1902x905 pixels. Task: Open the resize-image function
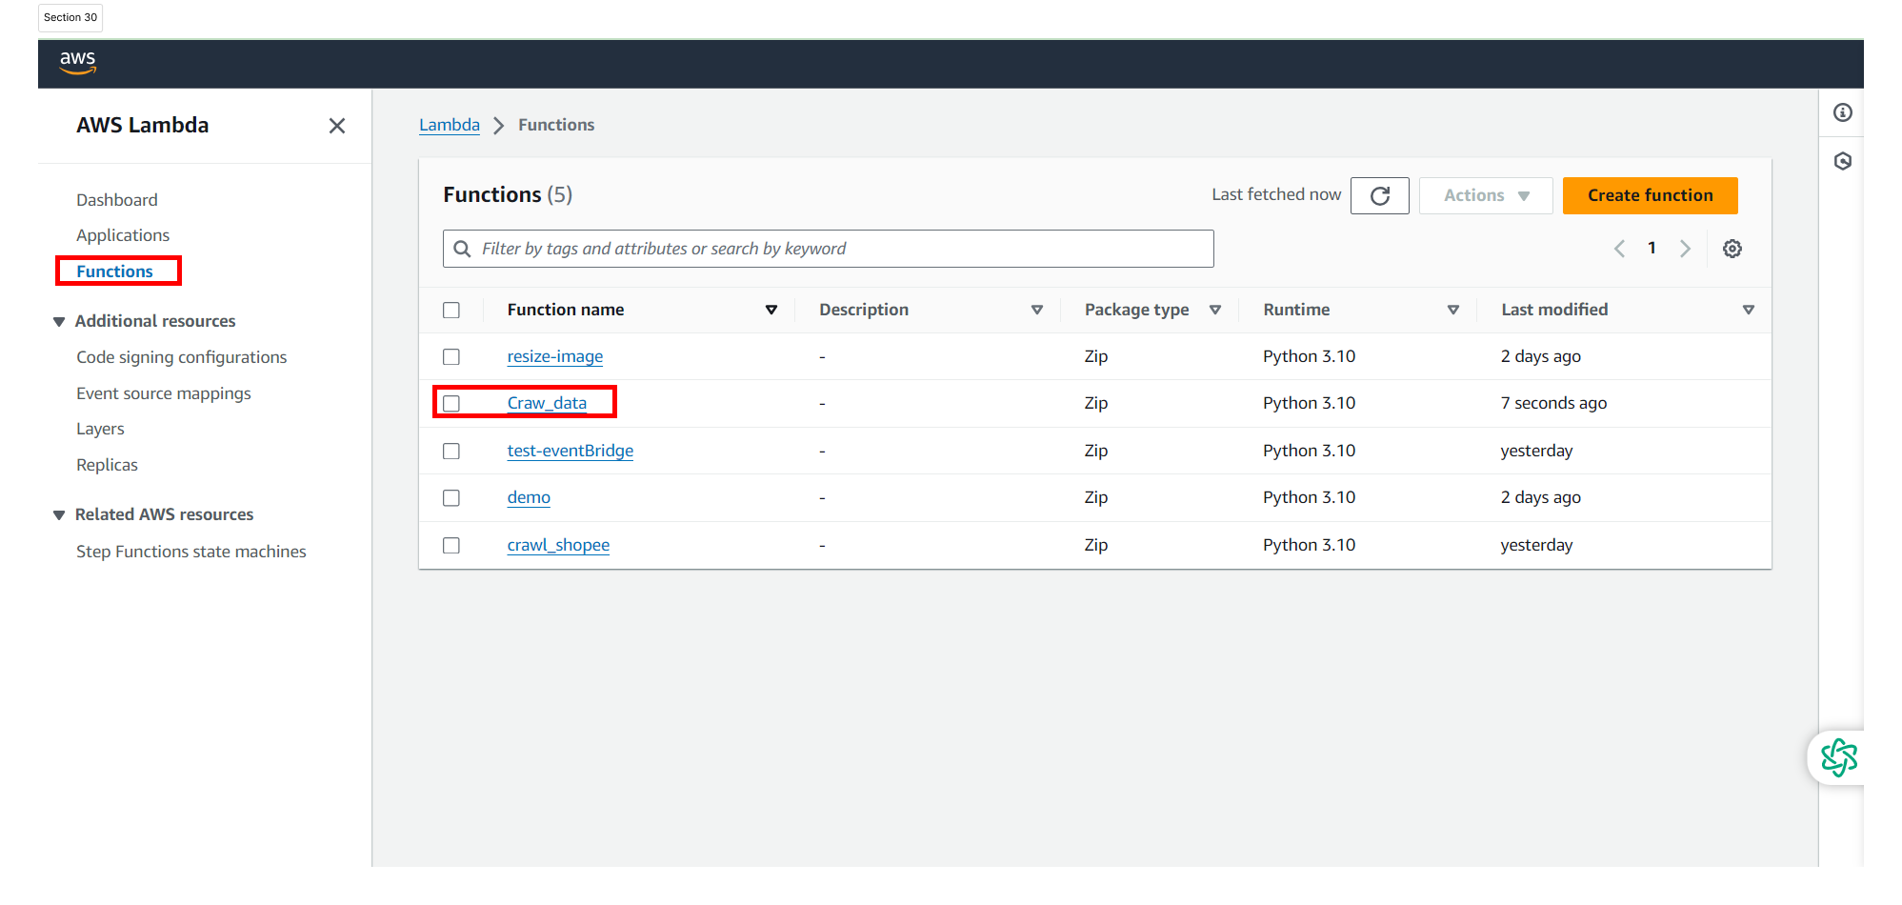coord(555,356)
